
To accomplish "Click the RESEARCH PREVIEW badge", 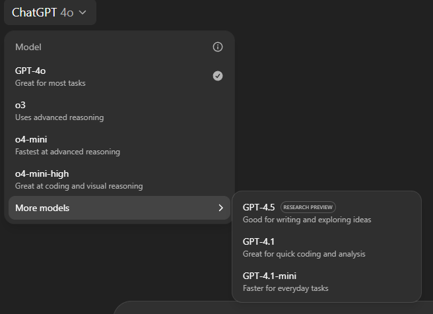I will 308,207.
